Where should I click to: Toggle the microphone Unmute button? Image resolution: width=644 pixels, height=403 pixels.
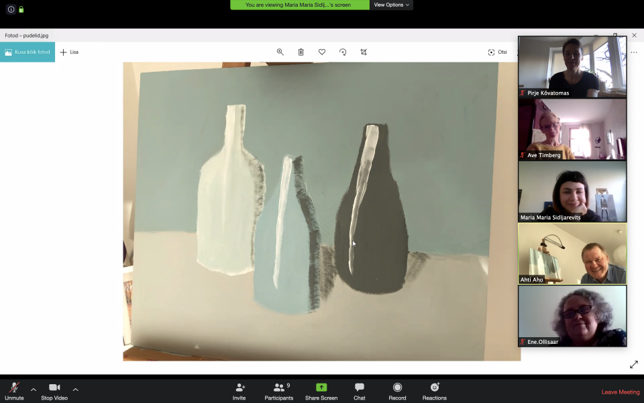[x=14, y=391]
